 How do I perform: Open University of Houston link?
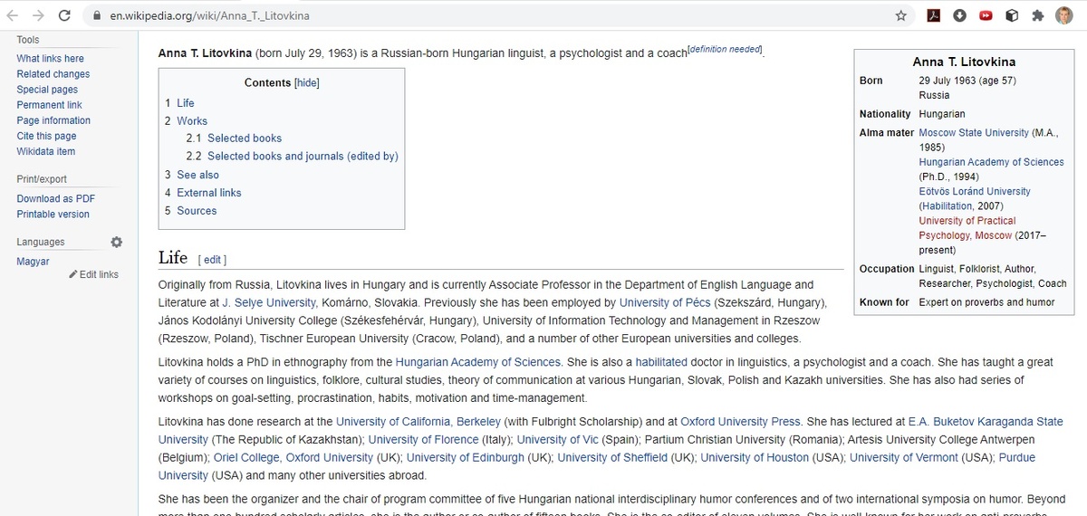click(x=755, y=458)
